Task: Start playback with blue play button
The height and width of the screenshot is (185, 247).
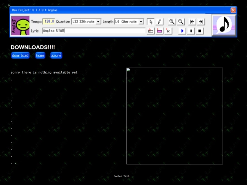Action: point(182,31)
